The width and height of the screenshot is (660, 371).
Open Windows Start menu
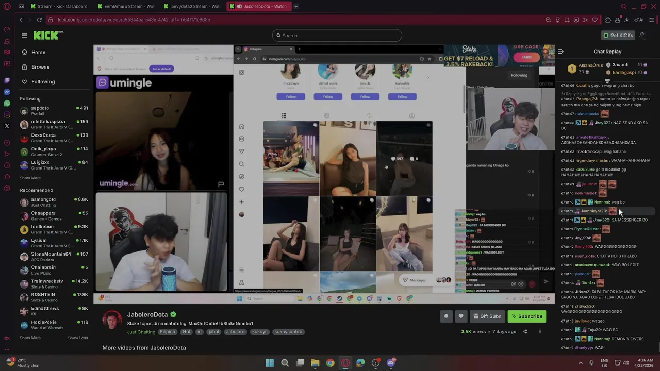coord(269,363)
